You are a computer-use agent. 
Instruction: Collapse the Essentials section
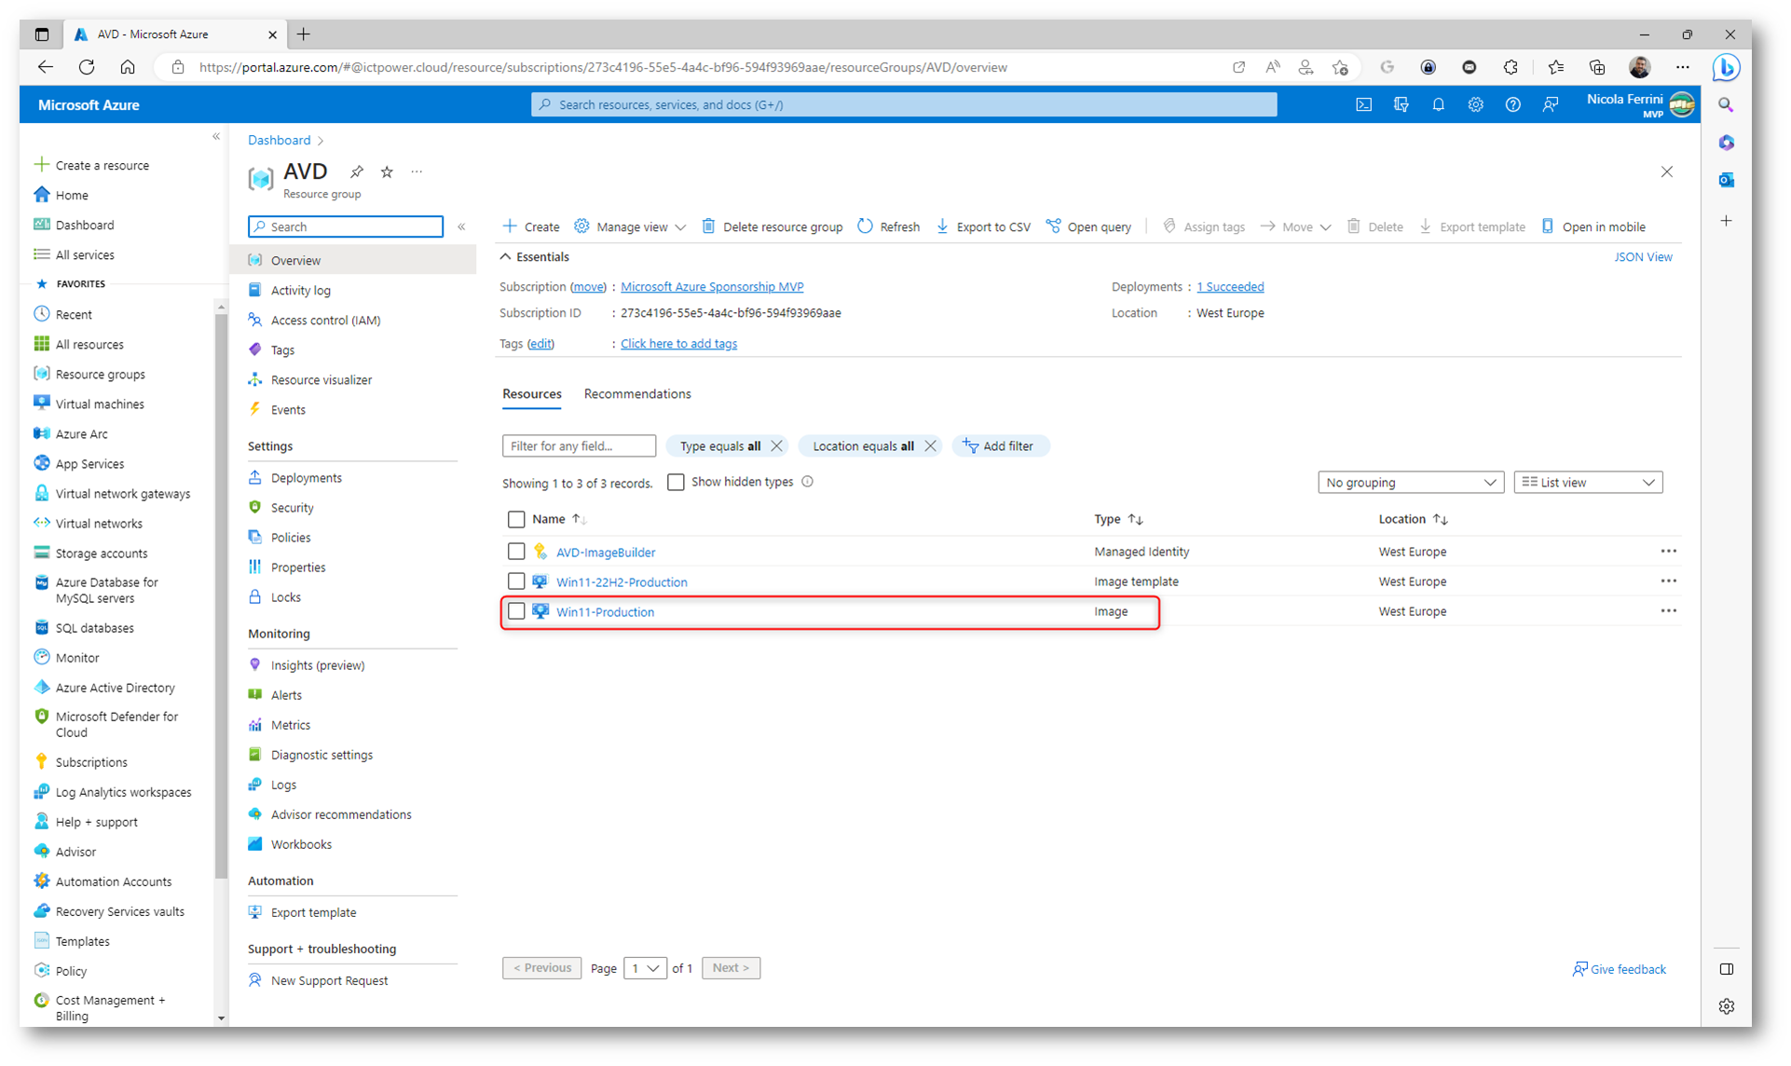(506, 257)
